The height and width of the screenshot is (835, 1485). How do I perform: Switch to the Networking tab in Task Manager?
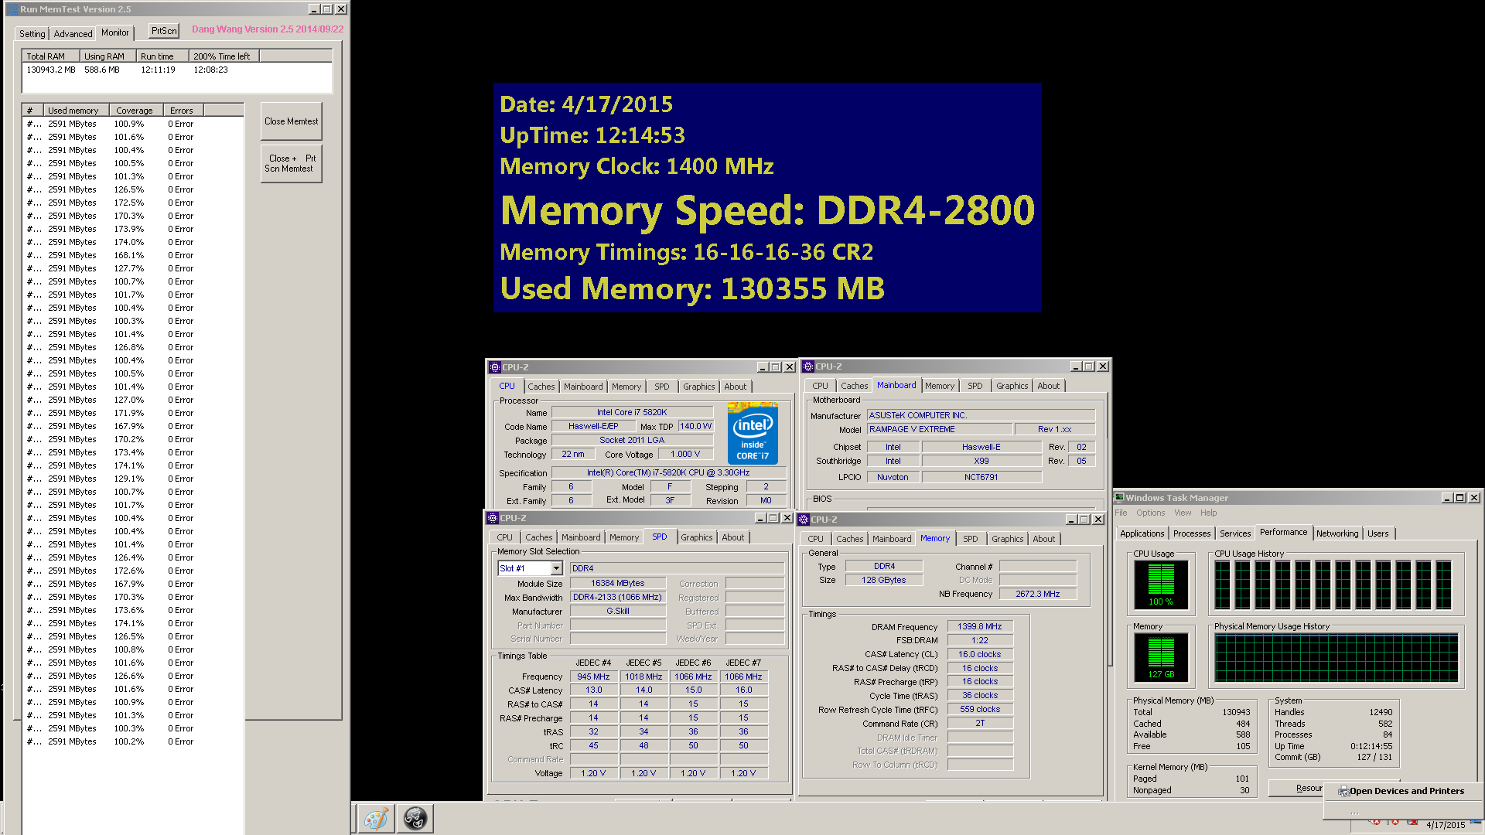[x=1337, y=533]
